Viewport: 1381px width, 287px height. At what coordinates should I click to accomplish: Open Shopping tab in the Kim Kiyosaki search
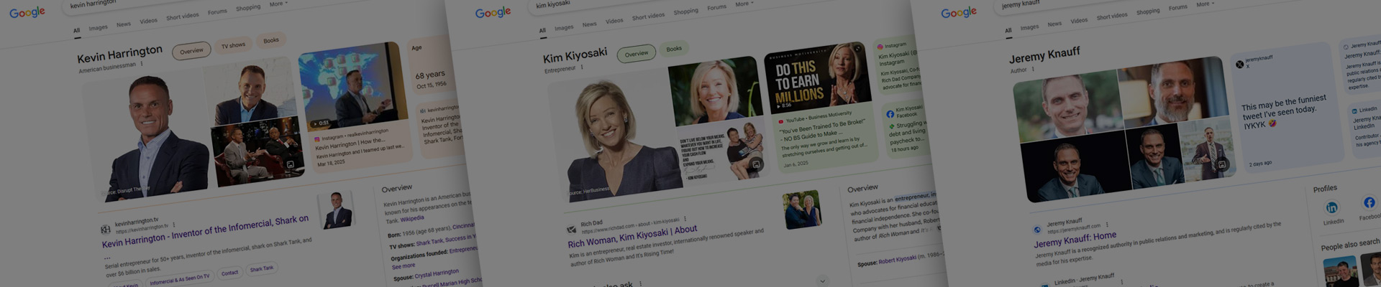685,11
